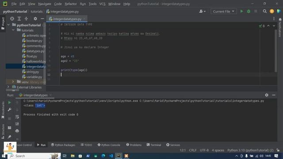Open the Services tool window

pyautogui.click(x=173, y=145)
